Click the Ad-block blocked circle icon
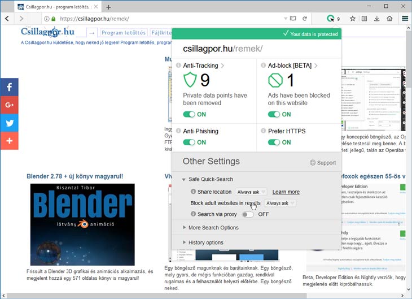The height and width of the screenshot is (299, 412). [275, 80]
